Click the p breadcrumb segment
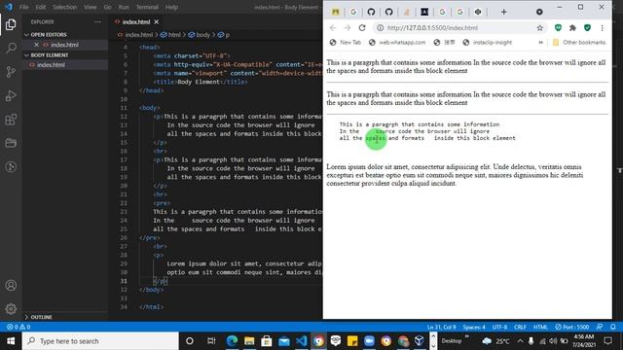Image resolution: width=623 pixels, height=350 pixels. click(x=224, y=35)
